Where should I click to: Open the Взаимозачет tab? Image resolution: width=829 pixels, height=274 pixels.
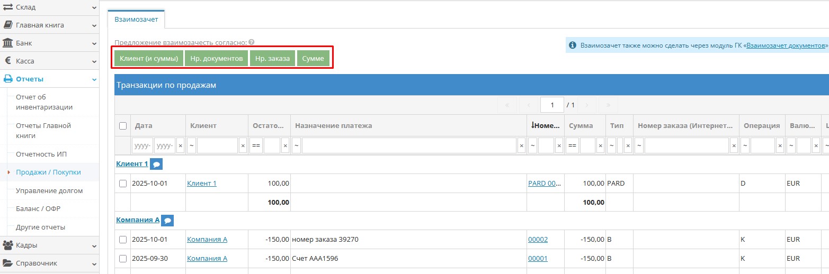(x=136, y=19)
